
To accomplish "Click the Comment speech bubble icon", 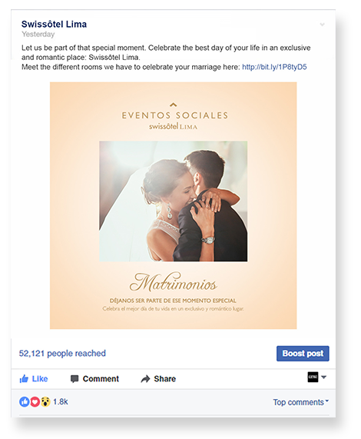I will point(75,379).
